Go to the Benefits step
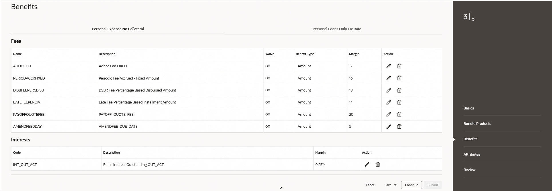 (470, 139)
